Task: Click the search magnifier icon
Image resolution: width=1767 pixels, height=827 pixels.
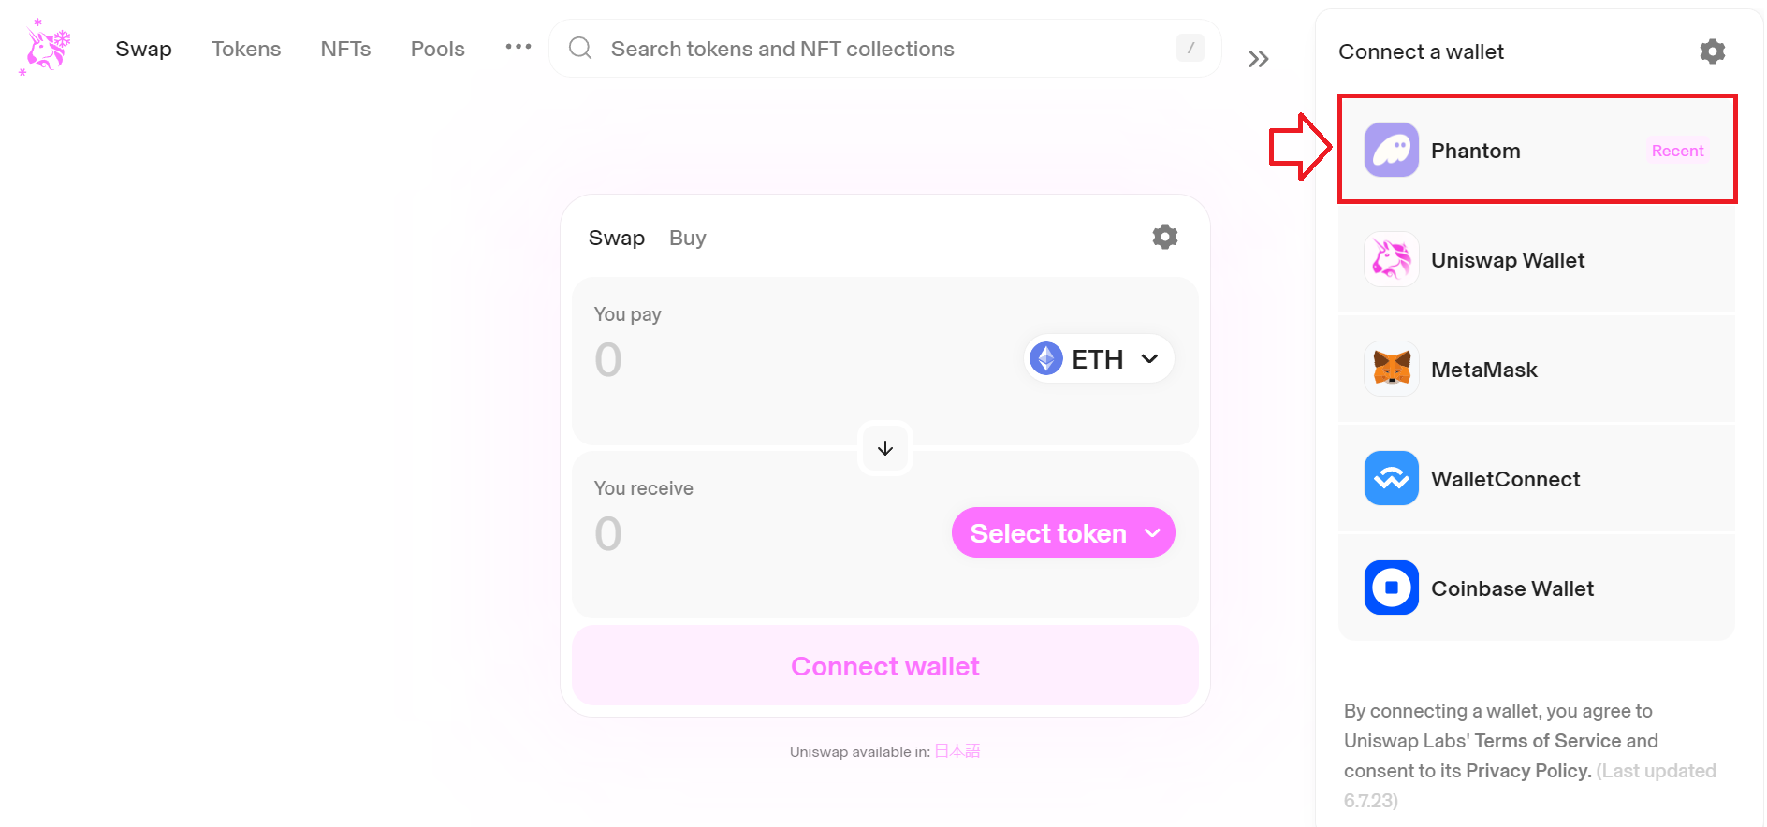Action: click(x=579, y=48)
